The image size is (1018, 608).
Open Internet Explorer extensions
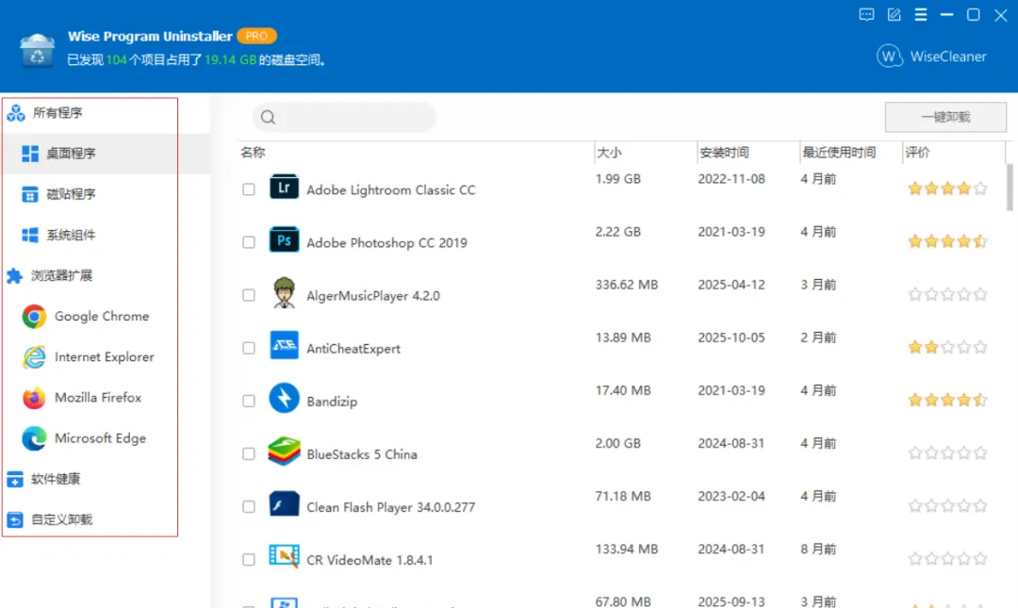coord(90,357)
